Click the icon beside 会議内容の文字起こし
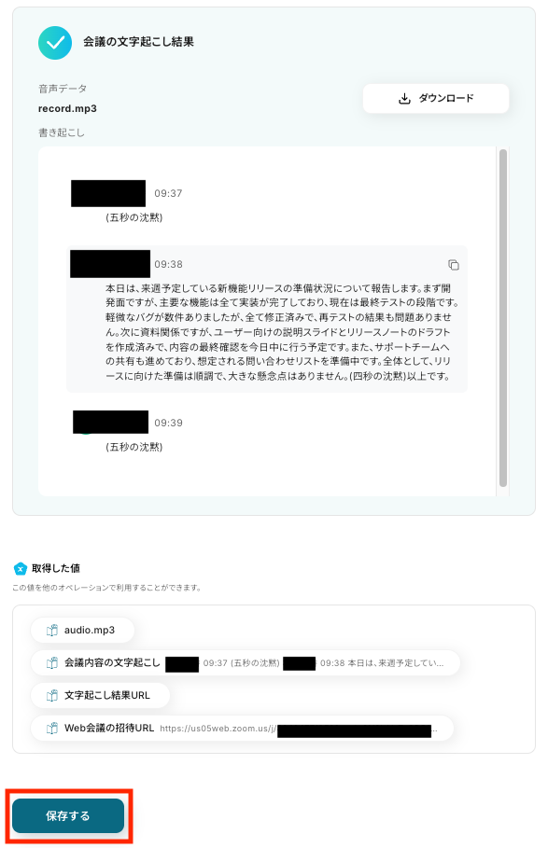The image size is (548, 848). click(52, 663)
